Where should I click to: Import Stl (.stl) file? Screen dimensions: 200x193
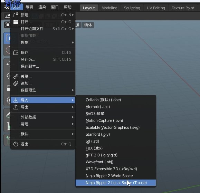(116, 141)
